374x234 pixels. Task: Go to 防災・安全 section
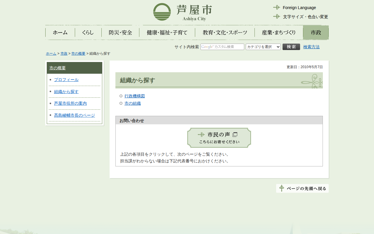pyautogui.click(x=120, y=32)
